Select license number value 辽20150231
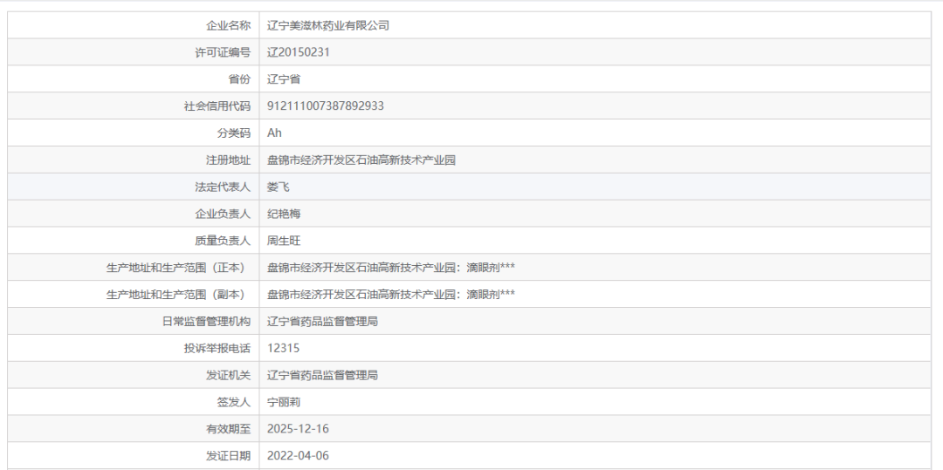 tap(298, 52)
